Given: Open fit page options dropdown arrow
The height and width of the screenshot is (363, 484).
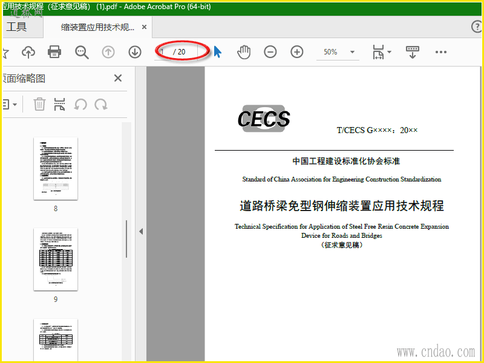Looking at the screenshot, I should 389,52.
